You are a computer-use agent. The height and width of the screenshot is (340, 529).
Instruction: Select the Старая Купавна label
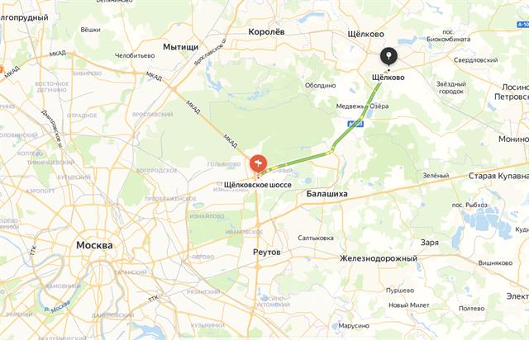click(x=498, y=176)
